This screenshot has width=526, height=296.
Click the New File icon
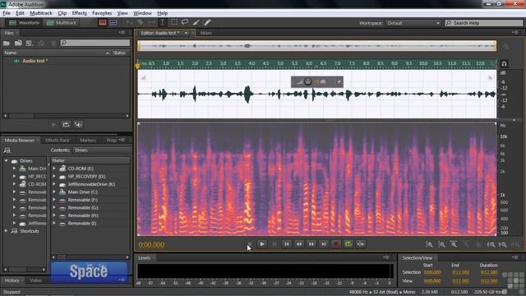pyautogui.click(x=30, y=43)
